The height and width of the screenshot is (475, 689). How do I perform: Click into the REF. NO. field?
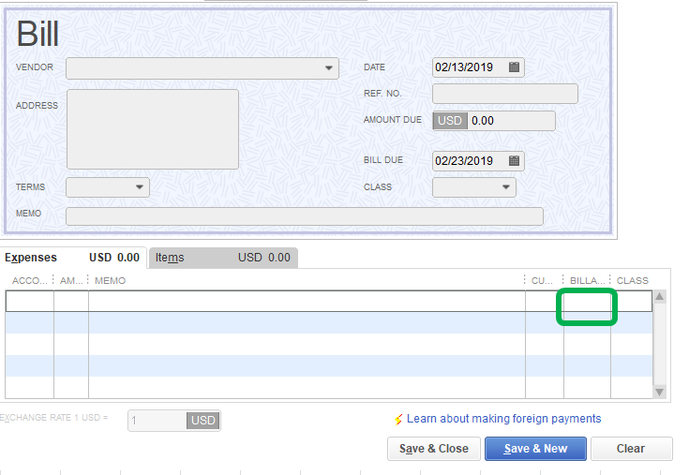505,94
